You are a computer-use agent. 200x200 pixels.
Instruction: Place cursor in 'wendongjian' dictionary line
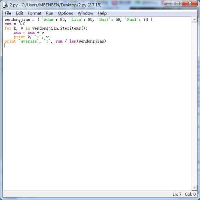click(x=78, y=20)
